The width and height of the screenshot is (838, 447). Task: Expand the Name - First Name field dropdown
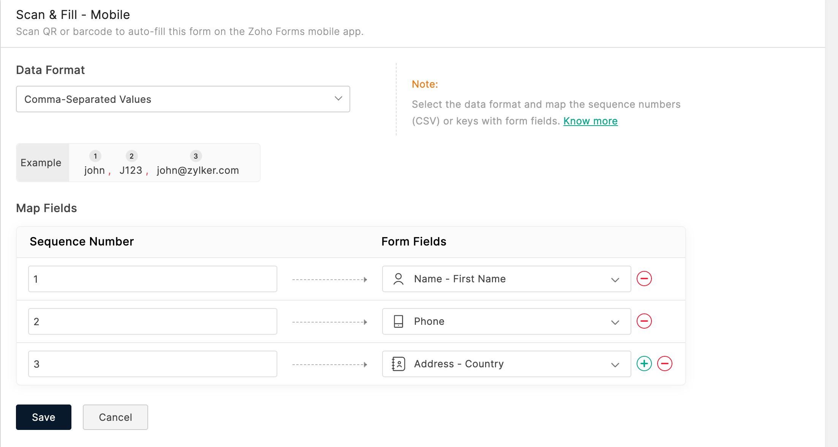point(615,280)
